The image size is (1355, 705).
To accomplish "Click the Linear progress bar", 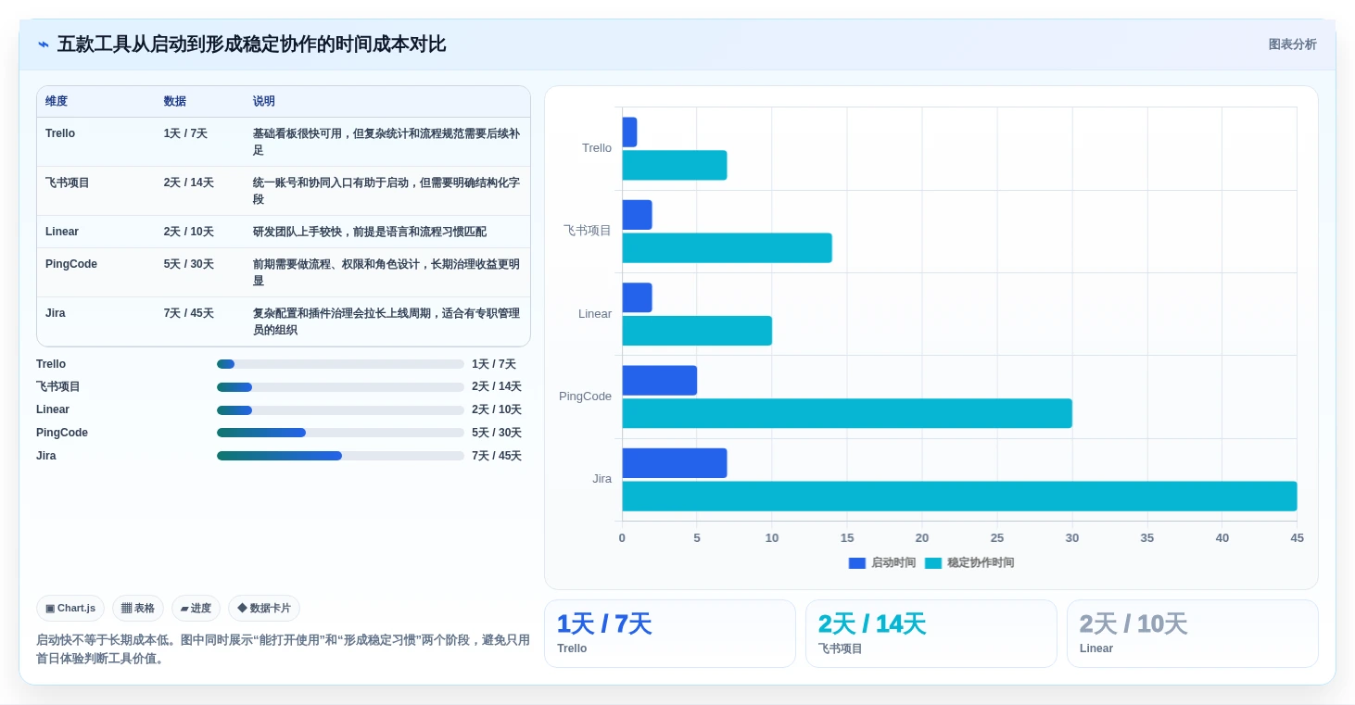I will click(340, 410).
